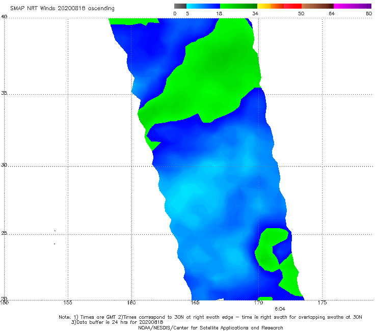Screen dimensions: 377x331
Task: Click the latitude label '40'
Action: 4,17
